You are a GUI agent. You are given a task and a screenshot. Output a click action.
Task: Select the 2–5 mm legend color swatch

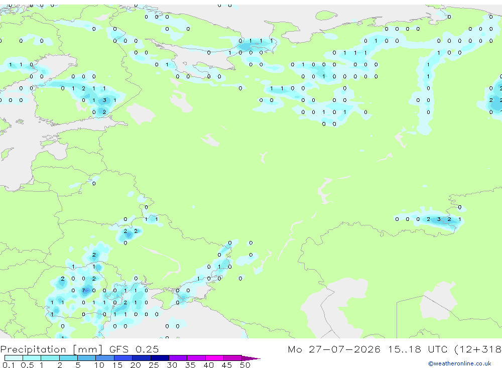(x=68, y=358)
